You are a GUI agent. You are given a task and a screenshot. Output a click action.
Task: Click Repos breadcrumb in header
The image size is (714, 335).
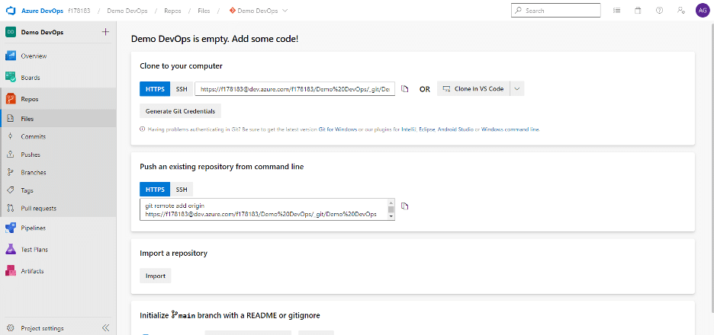coord(172,11)
